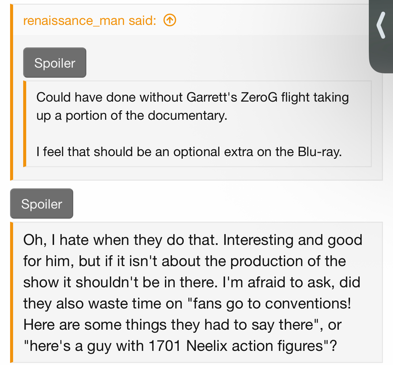Viewport: 393px width, 365px height.
Task: Click the "optional extra on the Blu-ray" sentence
Action: 189,152
